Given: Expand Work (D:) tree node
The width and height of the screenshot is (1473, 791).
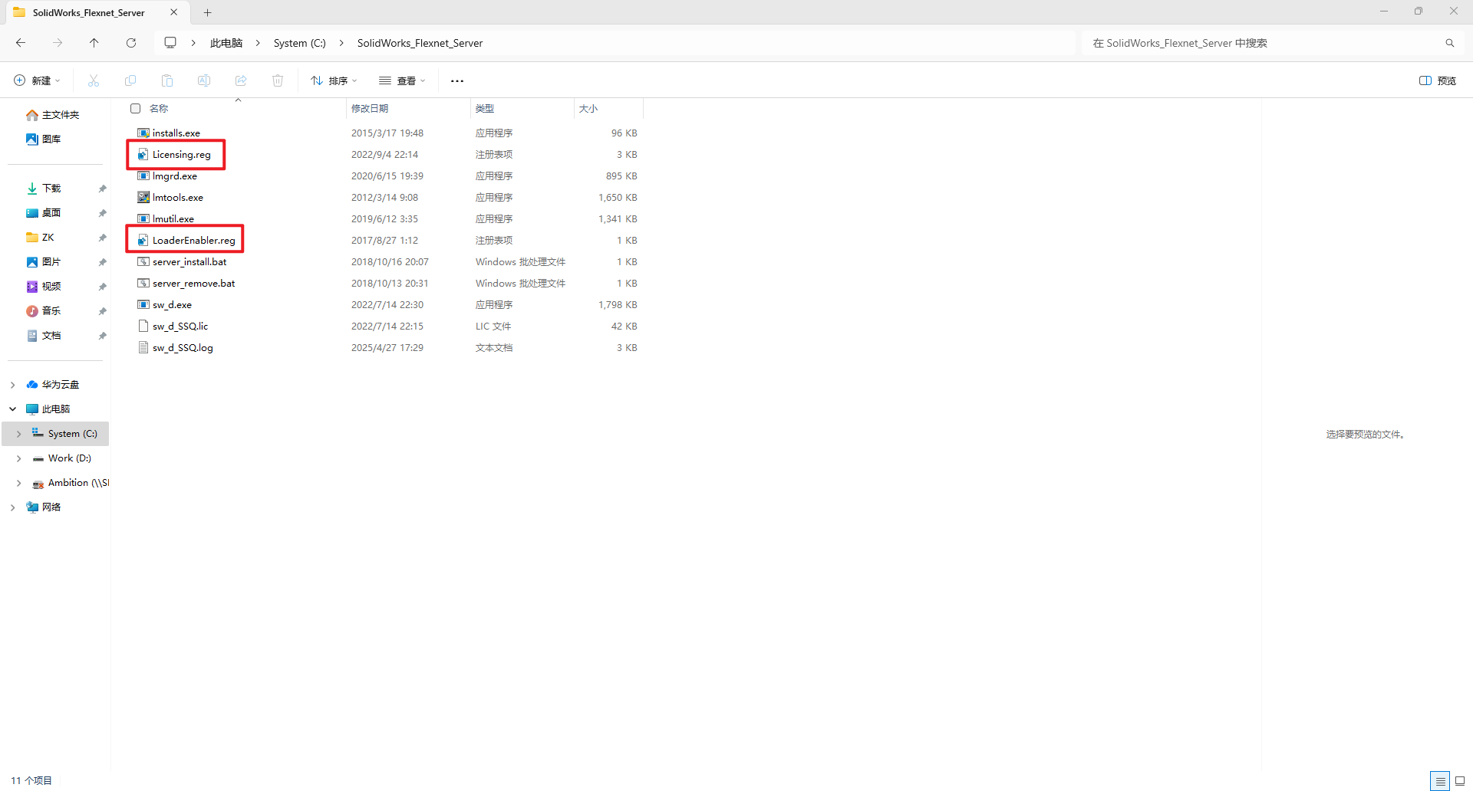Looking at the screenshot, I should click(x=19, y=458).
